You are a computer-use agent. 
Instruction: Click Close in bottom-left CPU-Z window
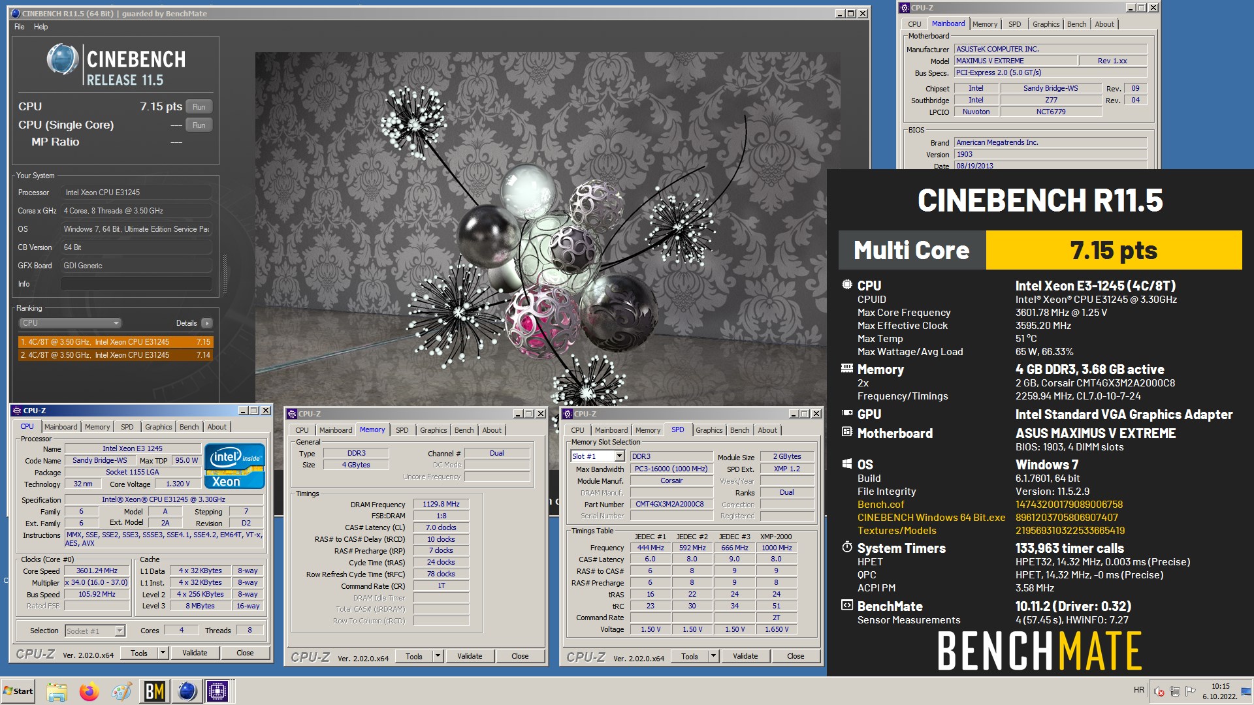(245, 653)
